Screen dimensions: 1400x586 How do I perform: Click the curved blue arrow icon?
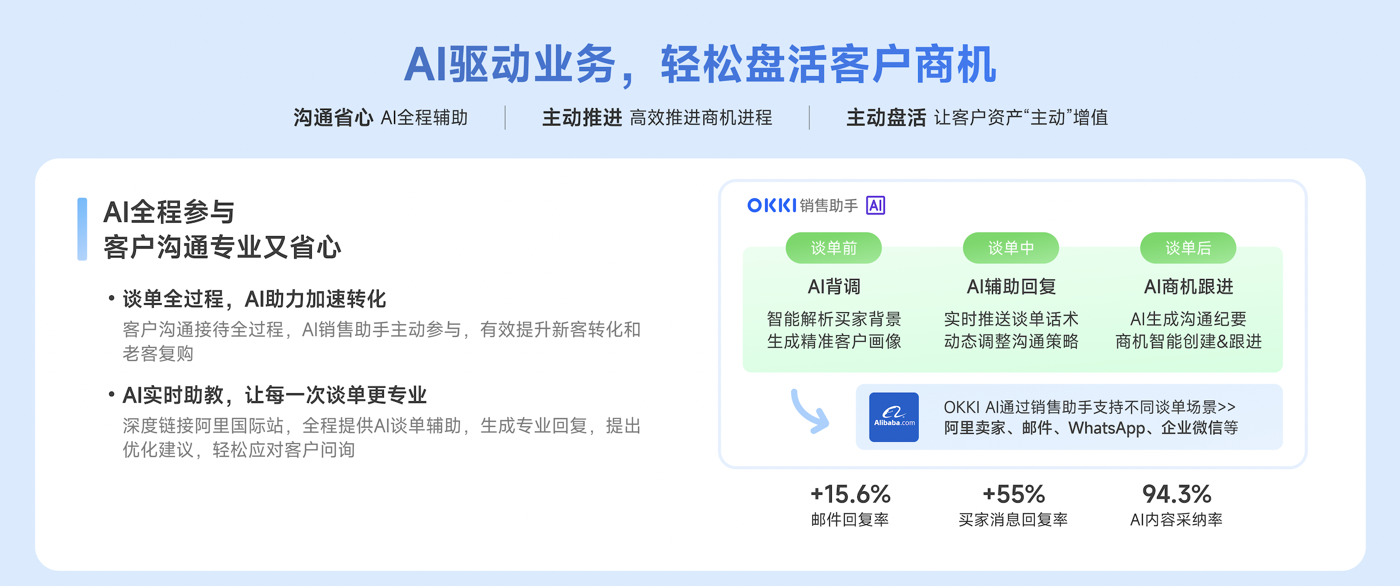[x=809, y=412]
